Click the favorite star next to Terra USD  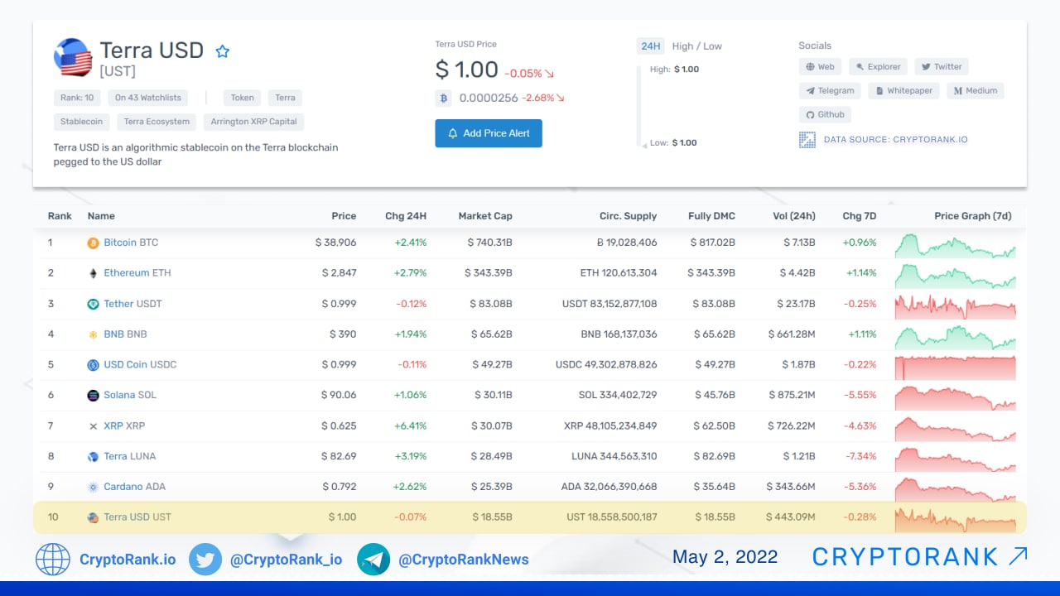click(222, 51)
